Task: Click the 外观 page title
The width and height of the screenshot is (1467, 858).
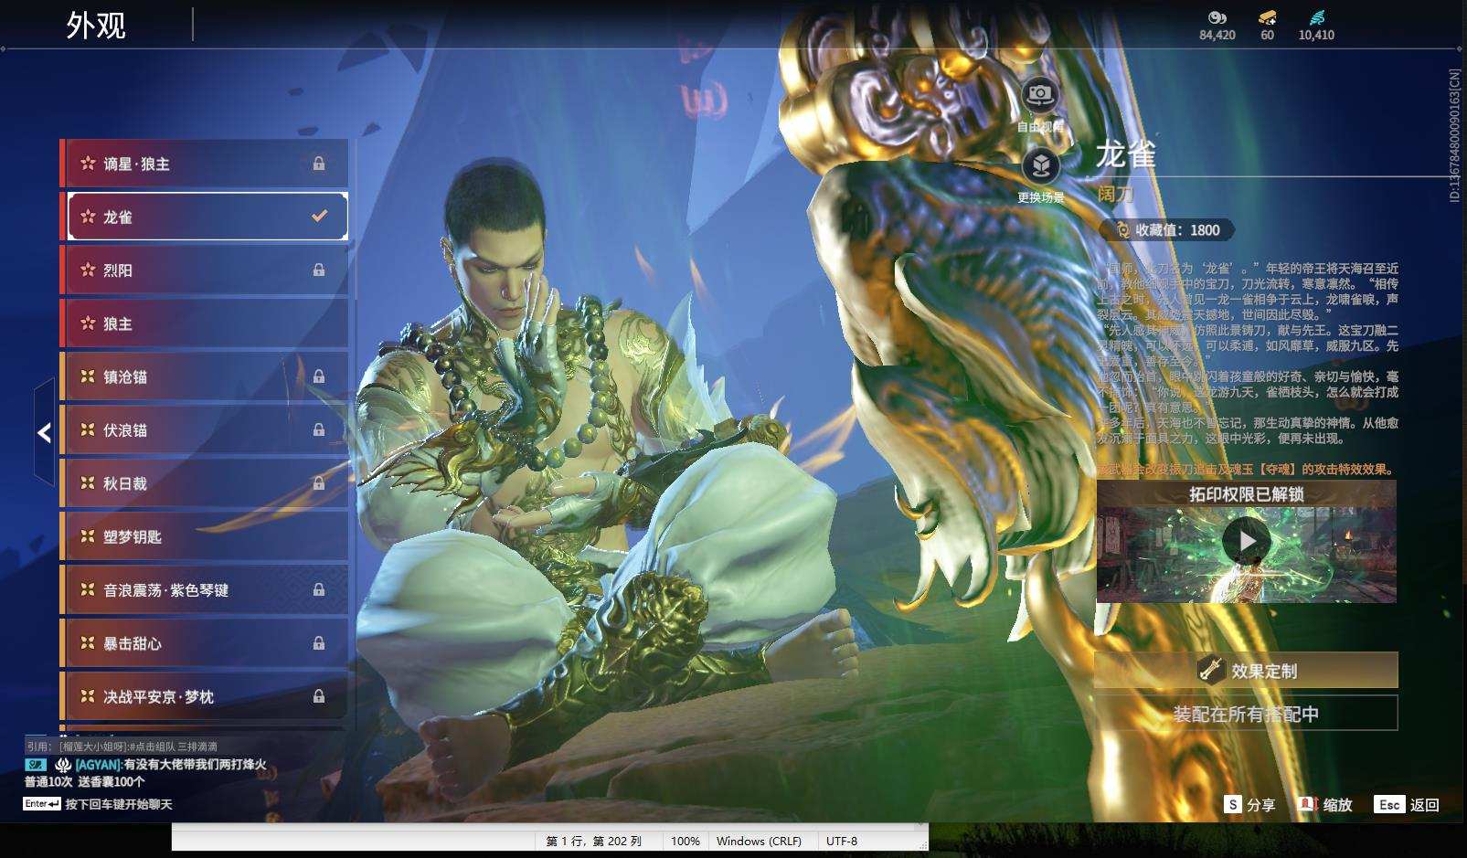Action: [96, 26]
